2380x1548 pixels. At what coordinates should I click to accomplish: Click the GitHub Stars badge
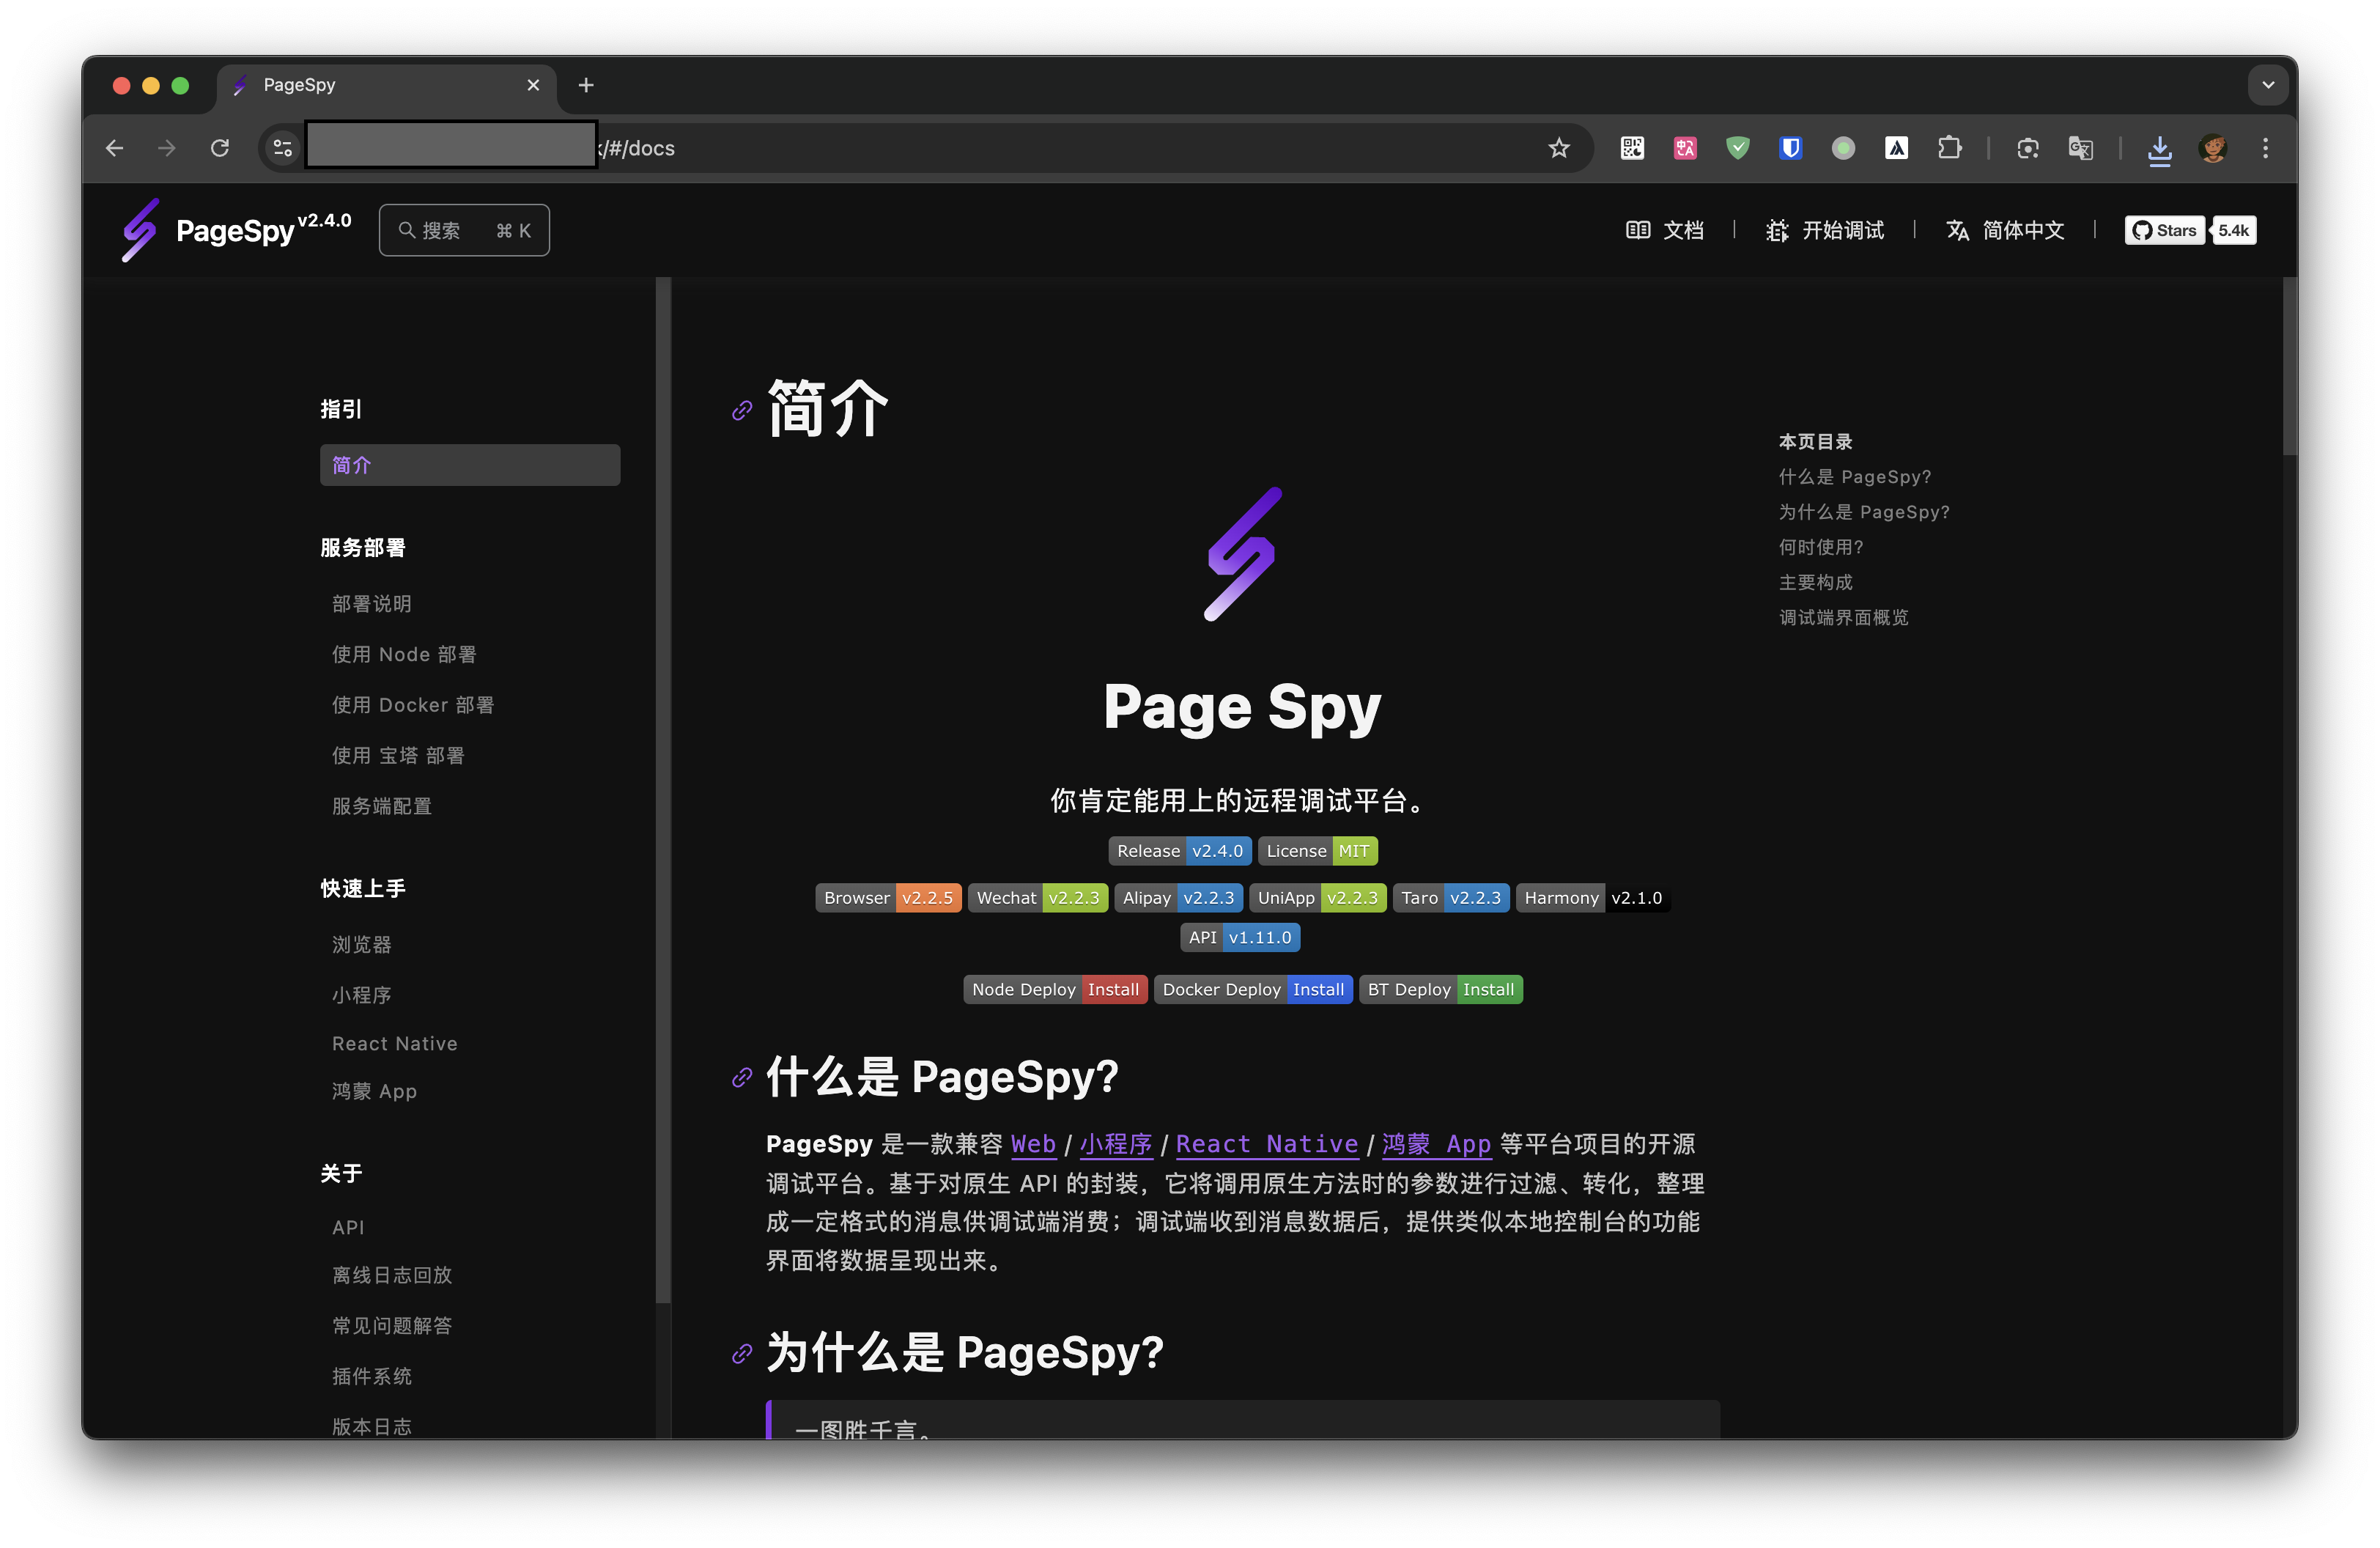coord(2190,230)
